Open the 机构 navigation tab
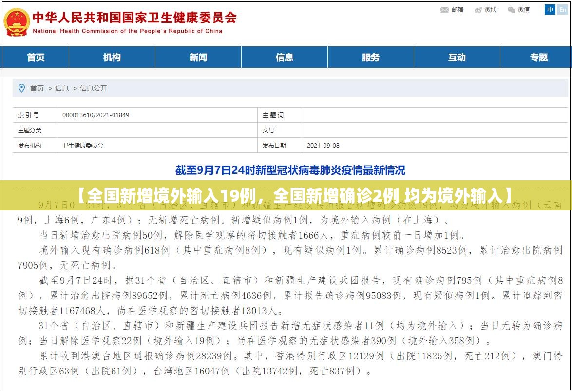The image size is (572, 391). 112,57
